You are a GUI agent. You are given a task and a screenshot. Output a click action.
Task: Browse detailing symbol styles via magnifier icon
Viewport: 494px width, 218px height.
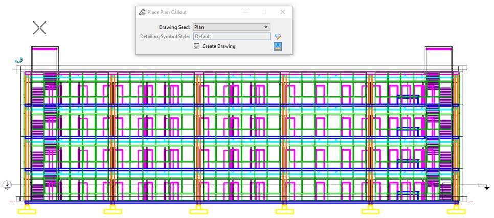tap(278, 37)
